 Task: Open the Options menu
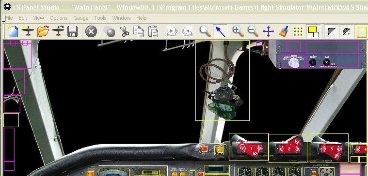tap(59, 18)
